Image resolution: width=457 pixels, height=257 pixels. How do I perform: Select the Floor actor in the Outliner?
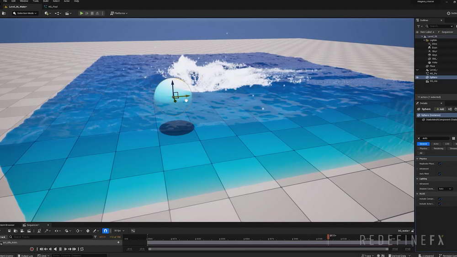coord(432,66)
